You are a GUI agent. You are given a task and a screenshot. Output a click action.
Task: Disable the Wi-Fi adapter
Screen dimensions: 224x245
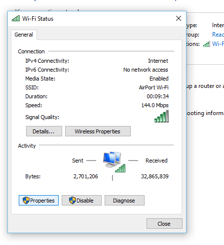point(81,201)
